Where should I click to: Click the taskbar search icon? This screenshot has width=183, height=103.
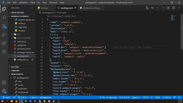click(7, 101)
